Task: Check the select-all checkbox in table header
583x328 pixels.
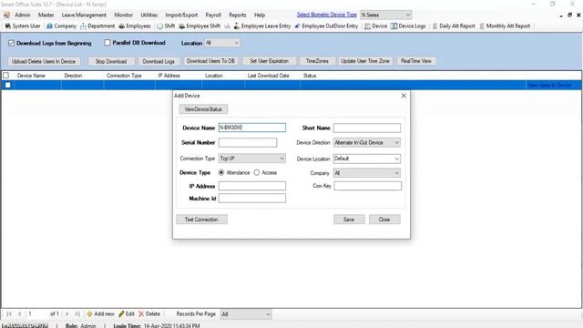Action: pos(6,76)
